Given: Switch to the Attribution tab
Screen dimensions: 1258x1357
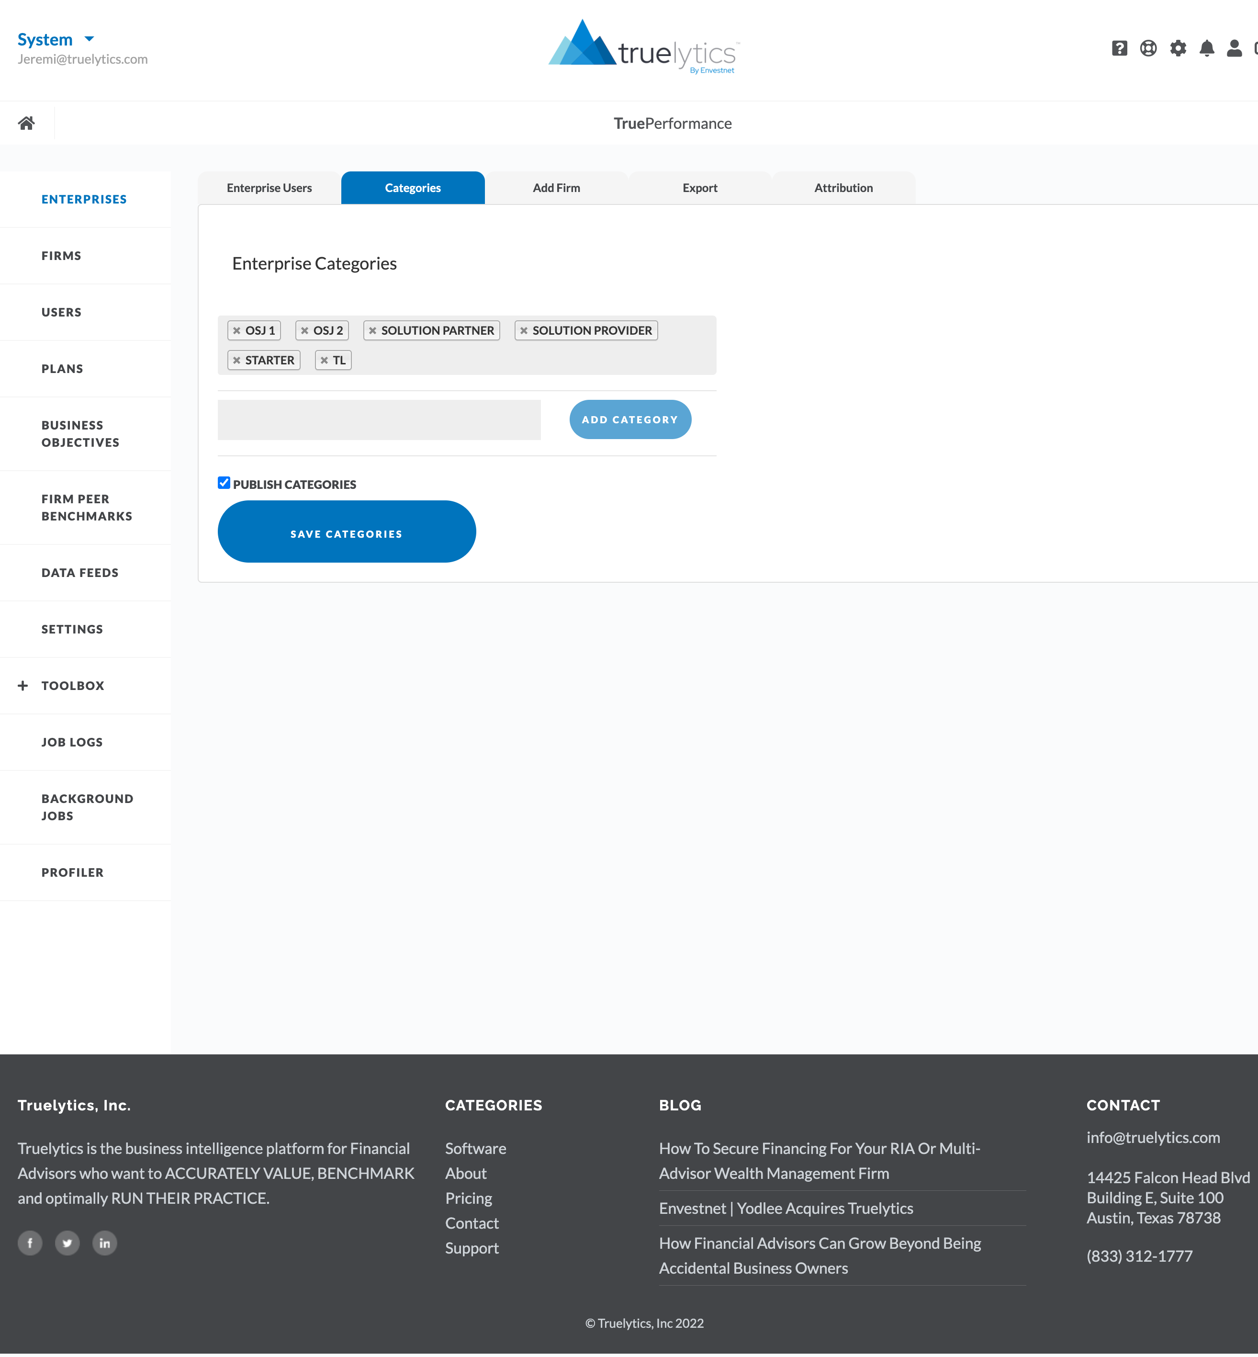Looking at the screenshot, I should [844, 188].
